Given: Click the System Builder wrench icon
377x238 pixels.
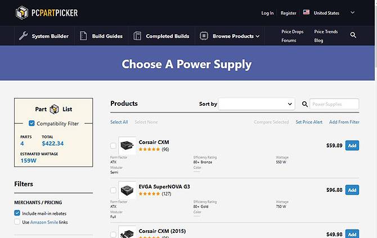Looking at the screenshot, I should (23, 36).
